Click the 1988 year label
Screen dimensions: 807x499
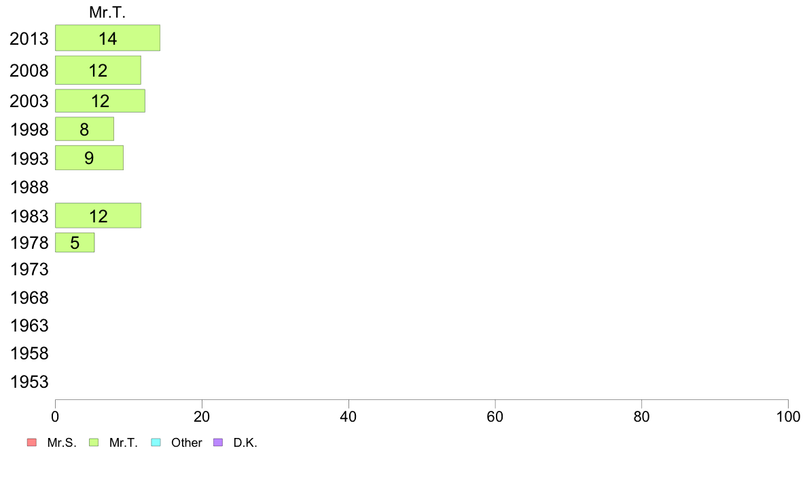(29, 187)
